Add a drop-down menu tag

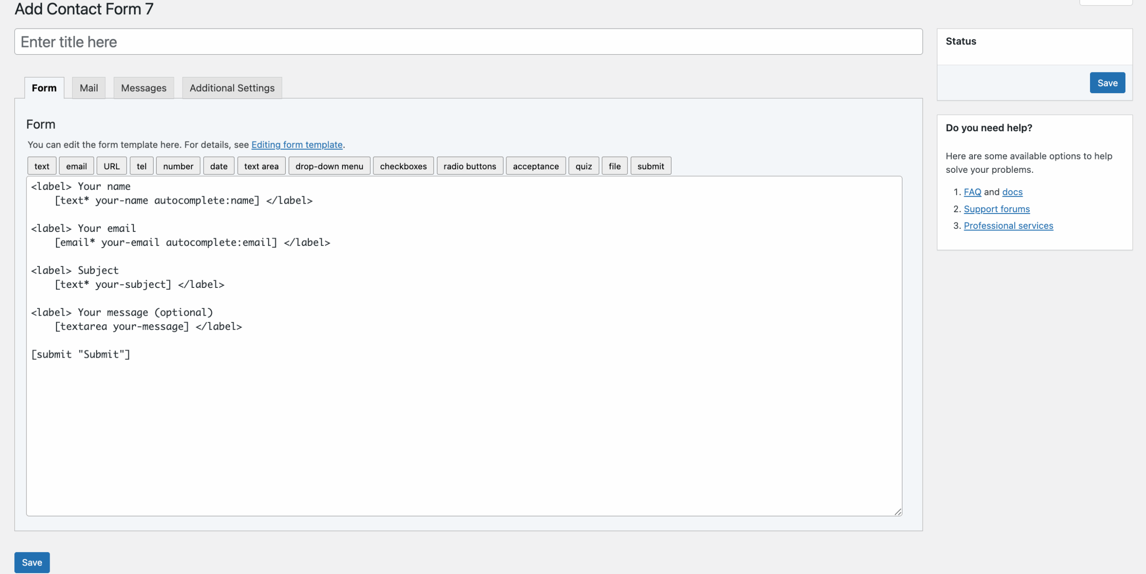(x=329, y=166)
